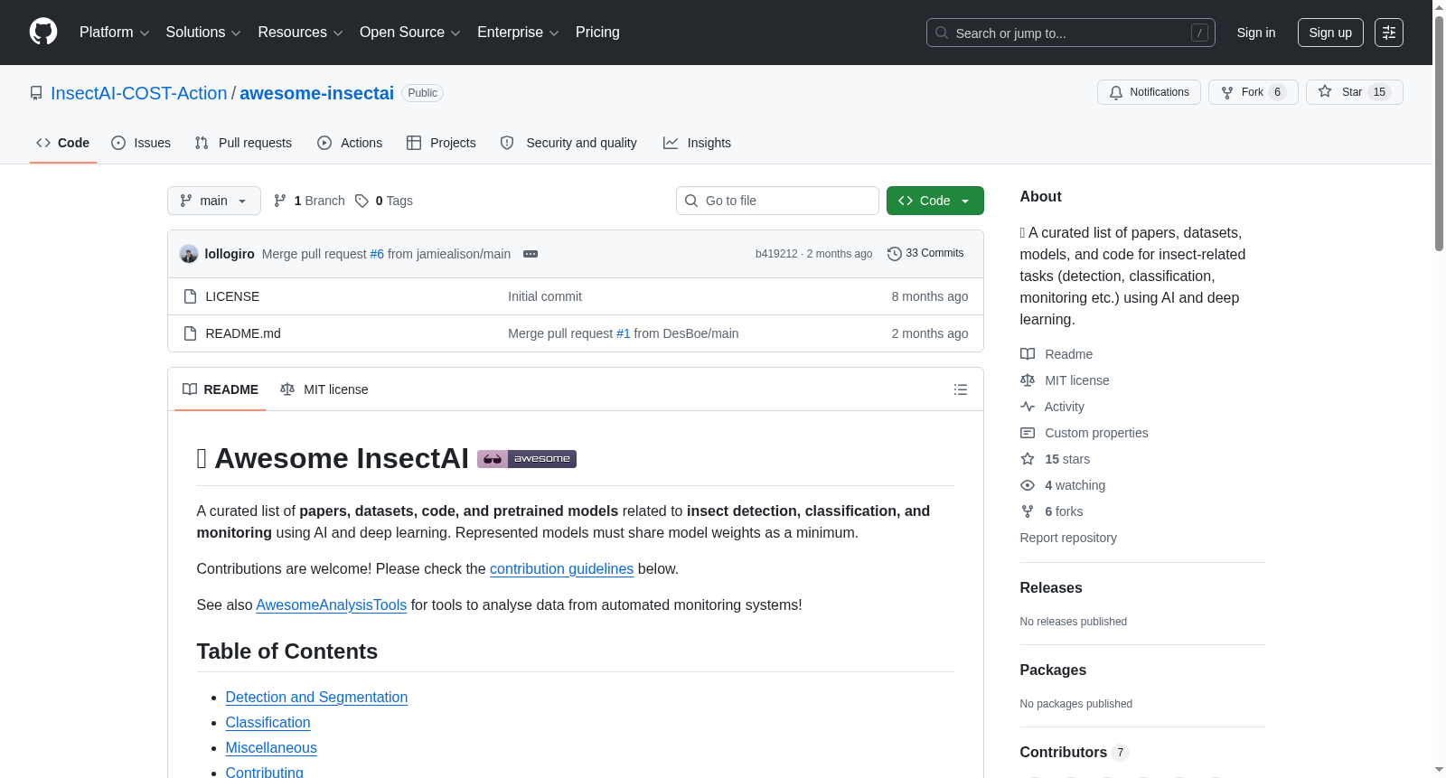The image size is (1446, 778).
Task: Click the magnifier icon in Go to file
Action: (691, 201)
